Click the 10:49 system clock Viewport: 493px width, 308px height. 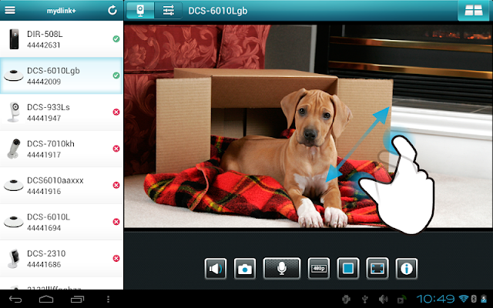click(x=435, y=299)
